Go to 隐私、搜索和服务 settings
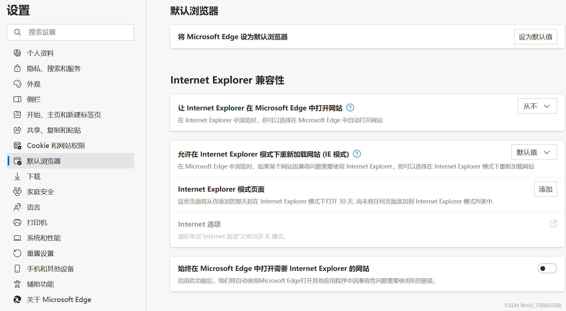This screenshot has width=566, height=311. [x=71, y=68]
